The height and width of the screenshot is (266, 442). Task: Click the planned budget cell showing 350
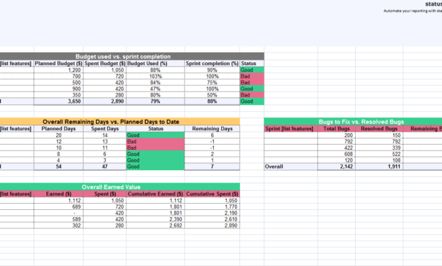click(58, 94)
